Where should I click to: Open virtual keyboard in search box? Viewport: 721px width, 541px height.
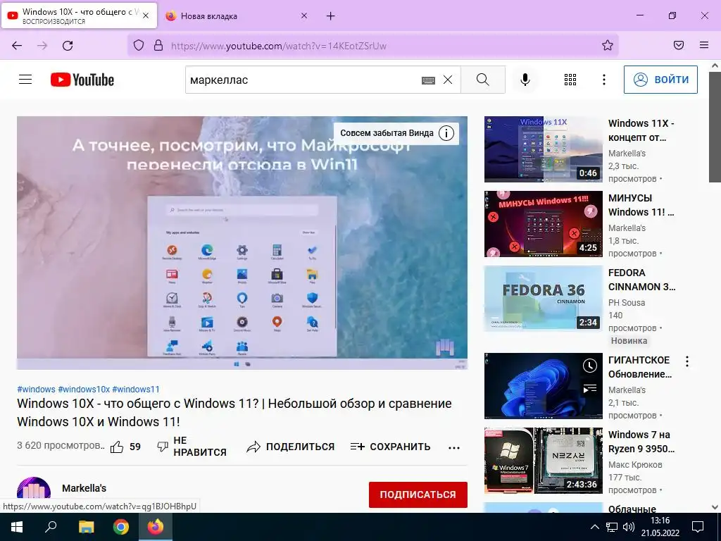pos(428,80)
